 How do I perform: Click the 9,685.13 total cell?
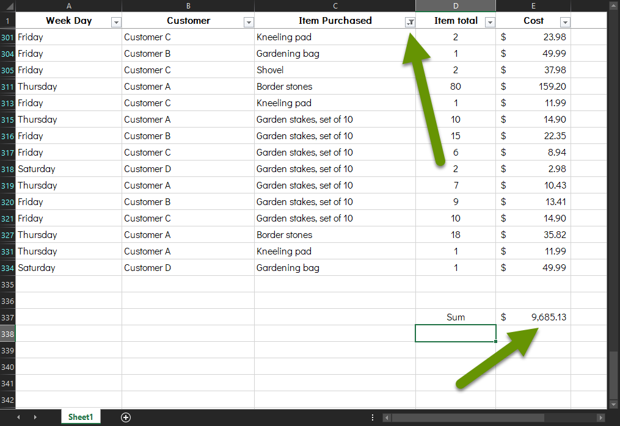tap(533, 317)
